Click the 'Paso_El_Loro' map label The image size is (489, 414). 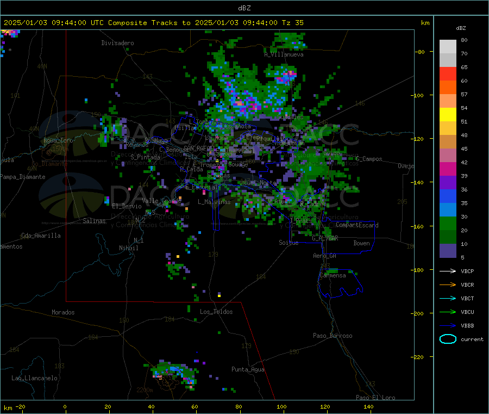(x=376, y=398)
